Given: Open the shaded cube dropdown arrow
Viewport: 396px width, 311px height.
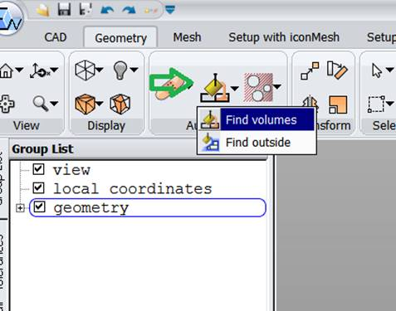Looking at the screenshot, I should tap(100, 104).
